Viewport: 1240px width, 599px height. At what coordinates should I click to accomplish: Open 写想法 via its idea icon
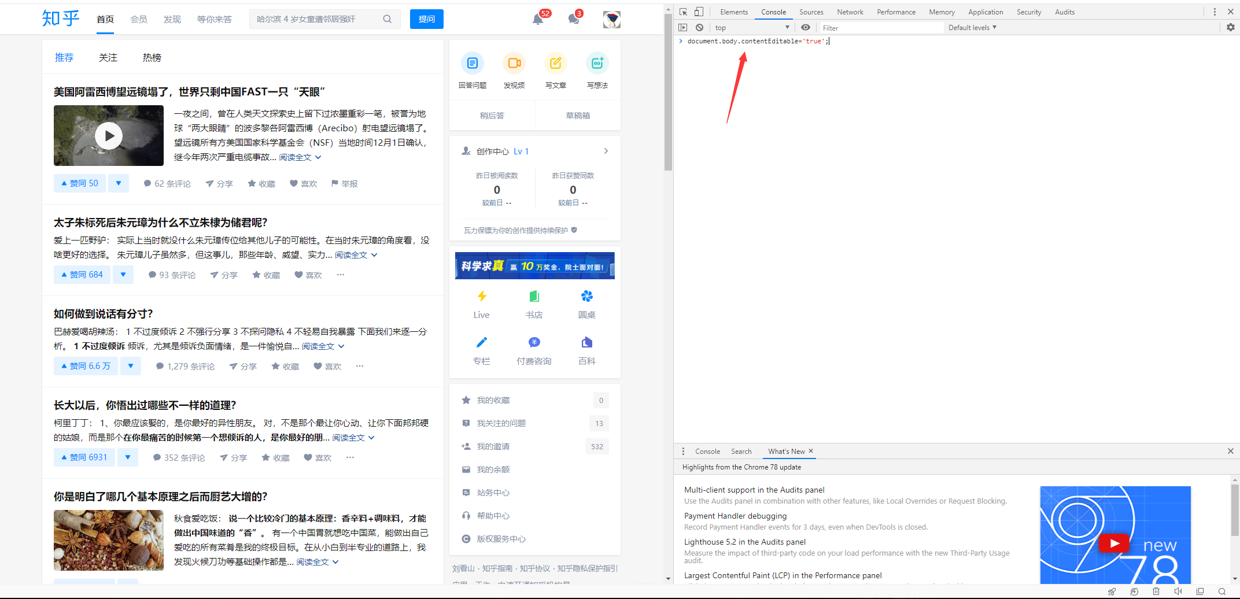(597, 64)
